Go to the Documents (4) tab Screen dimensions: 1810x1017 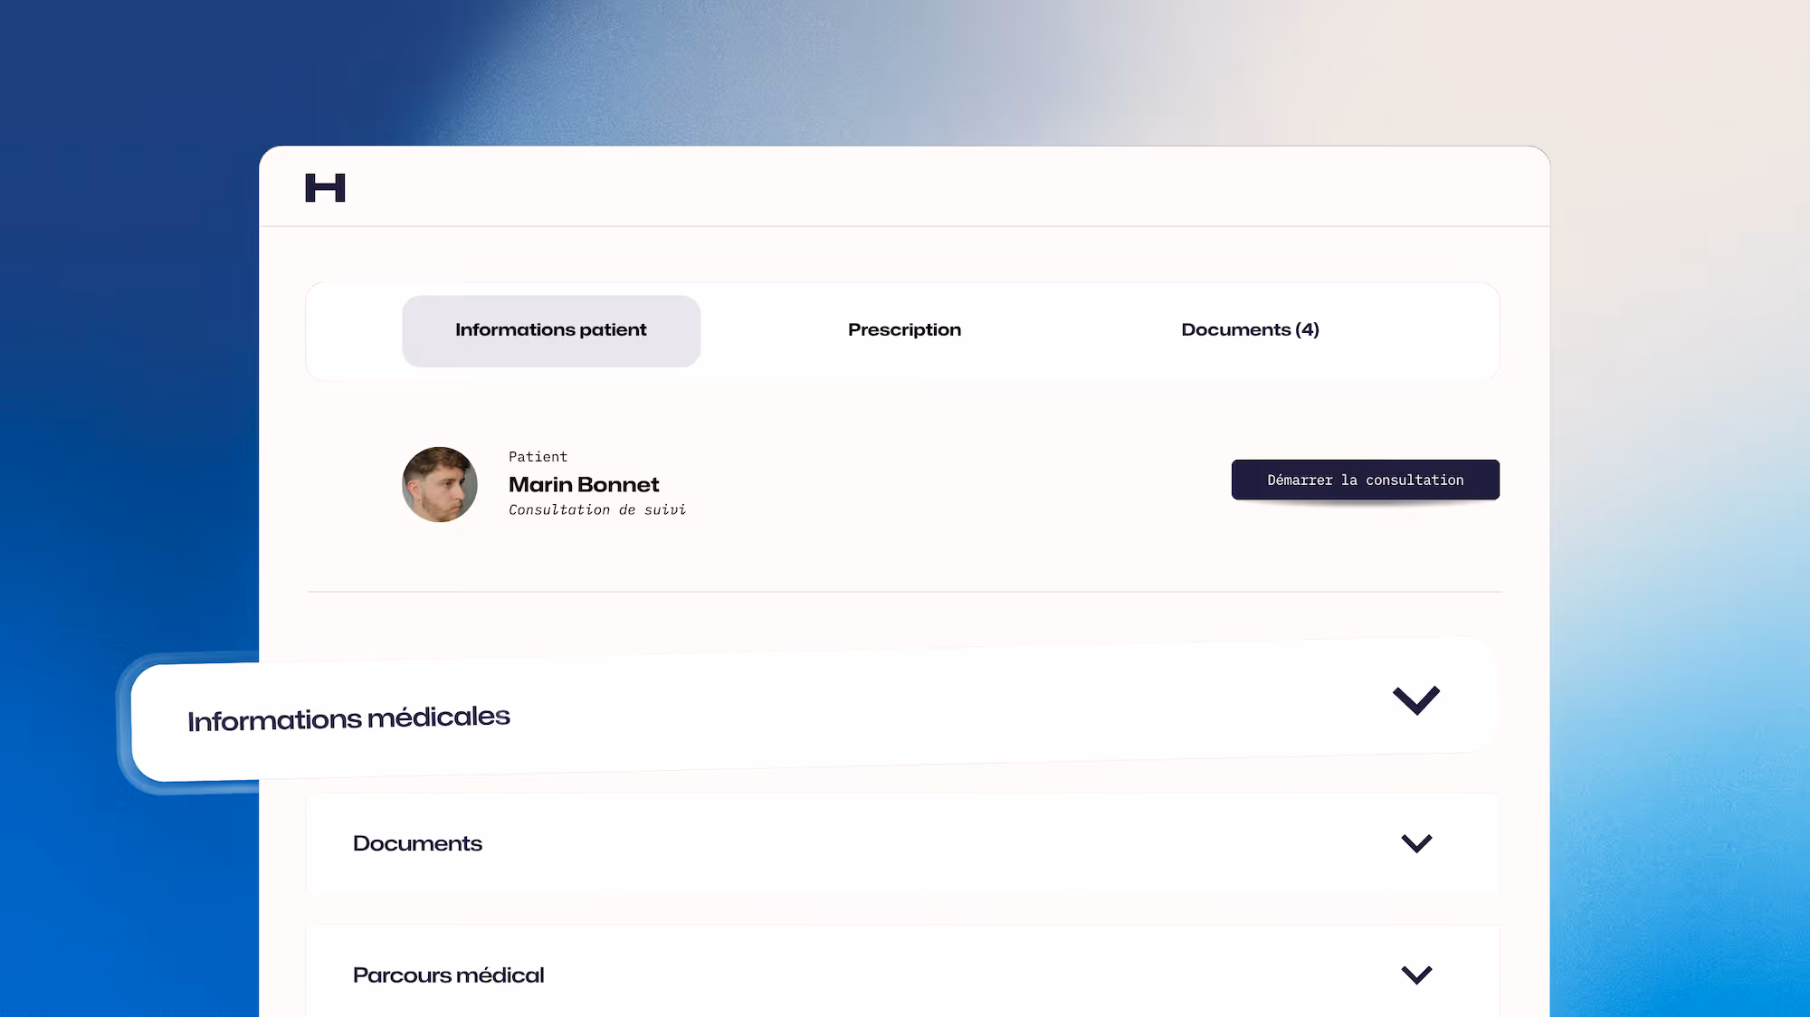pyautogui.click(x=1250, y=330)
